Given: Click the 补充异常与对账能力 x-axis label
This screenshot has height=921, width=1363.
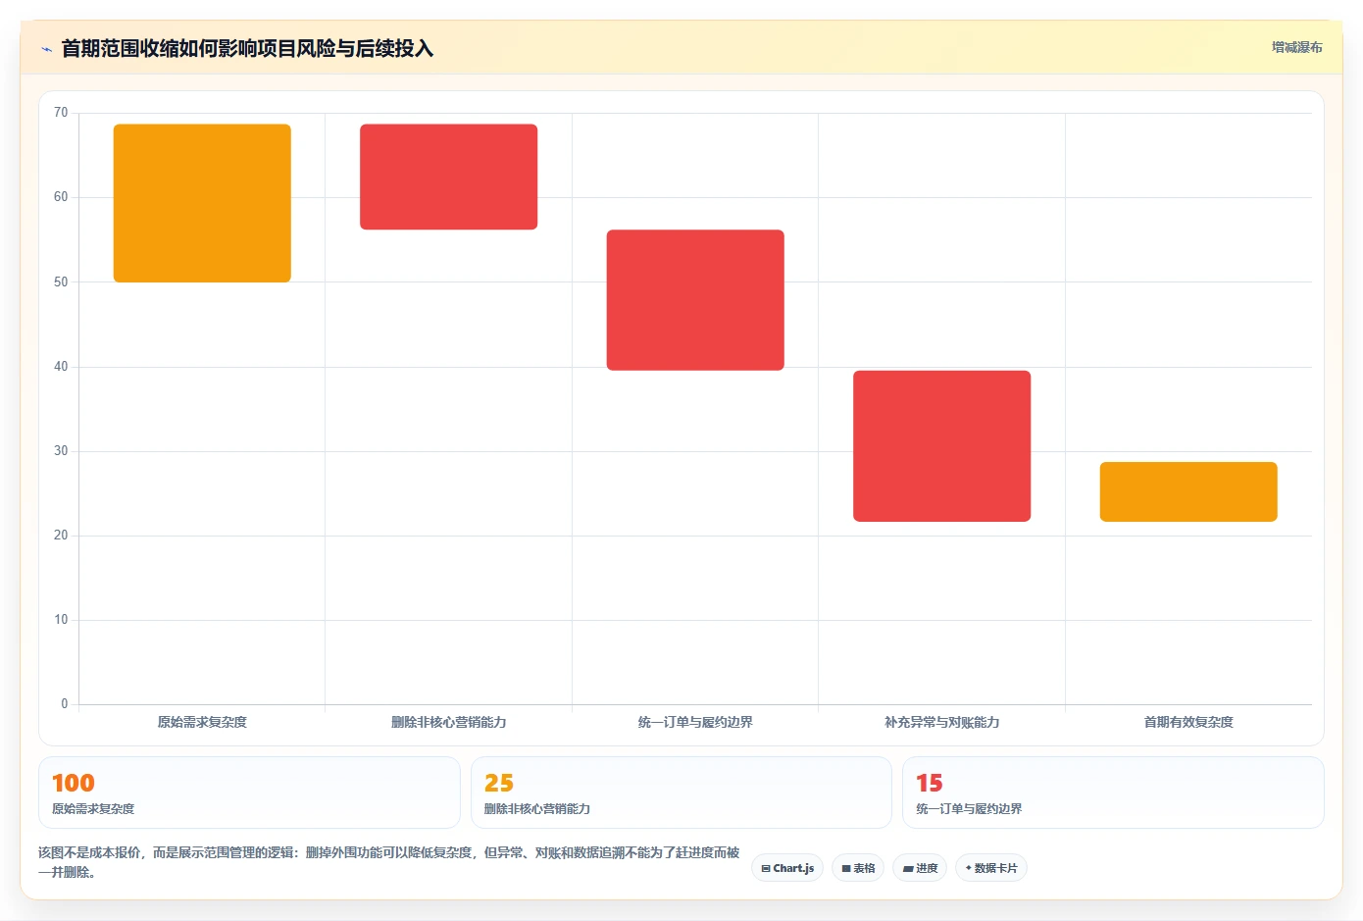Looking at the screenshot, I should (941, 722).
